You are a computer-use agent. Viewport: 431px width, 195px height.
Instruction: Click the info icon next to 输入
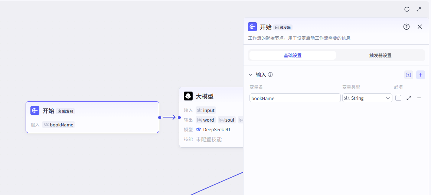point(270,75)
